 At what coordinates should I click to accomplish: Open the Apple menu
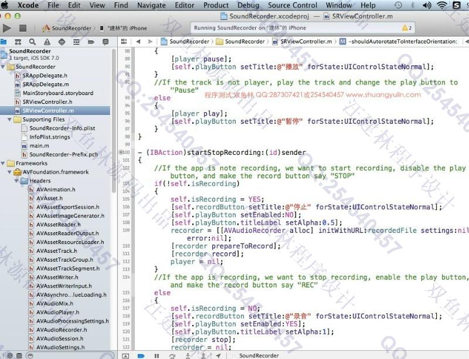(x=5, y=5)
